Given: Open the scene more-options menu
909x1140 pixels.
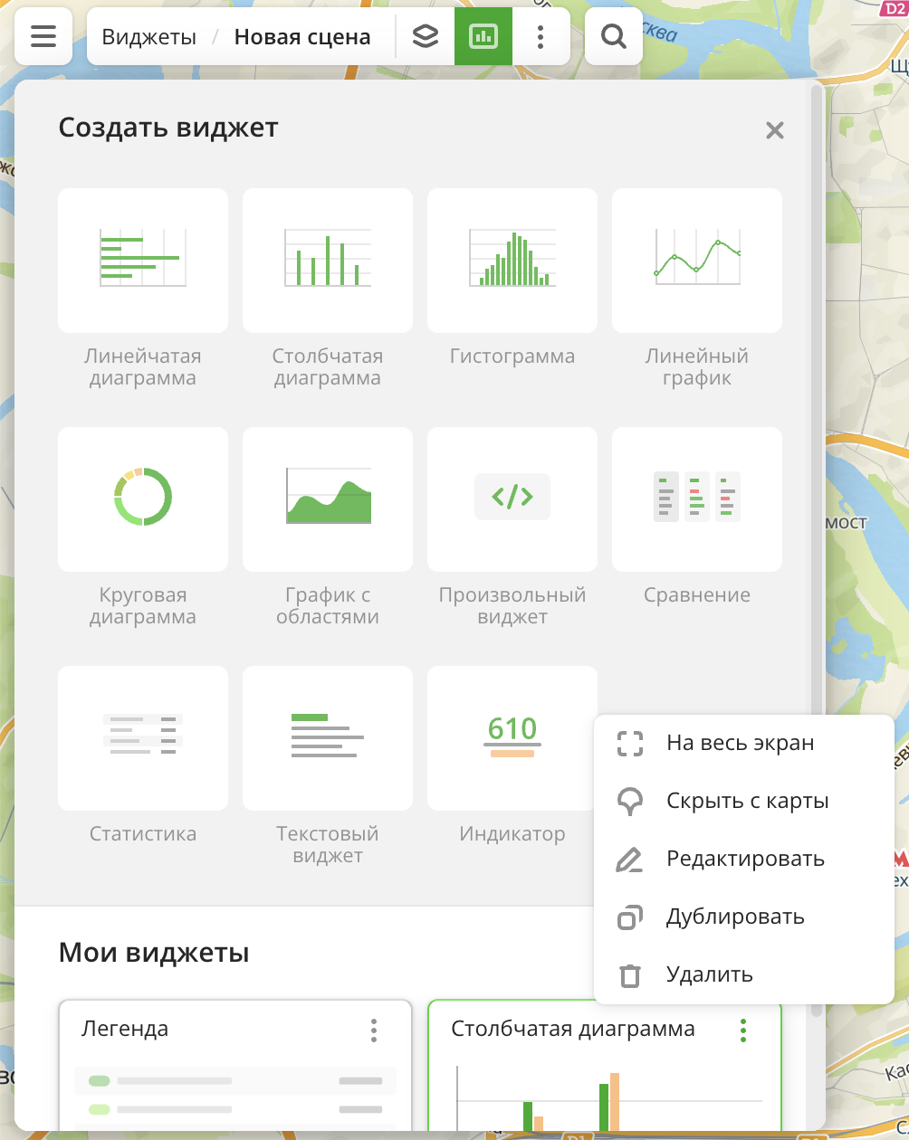Looking at the screenshot, I should click(541, 36).
